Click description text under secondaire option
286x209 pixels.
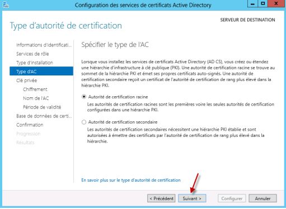click(x=176, y=135)
